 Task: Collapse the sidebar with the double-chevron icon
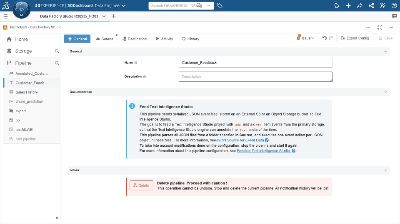(x=57, y=218)
